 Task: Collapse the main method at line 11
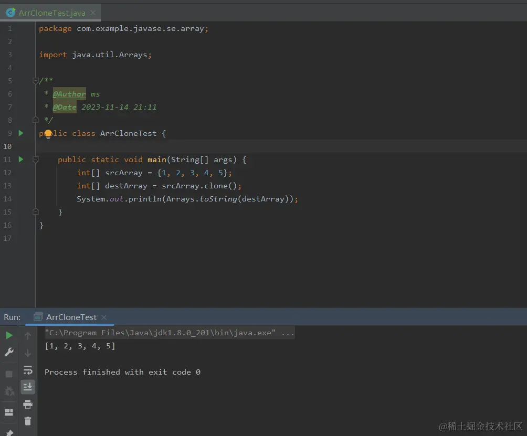[35, 159]
